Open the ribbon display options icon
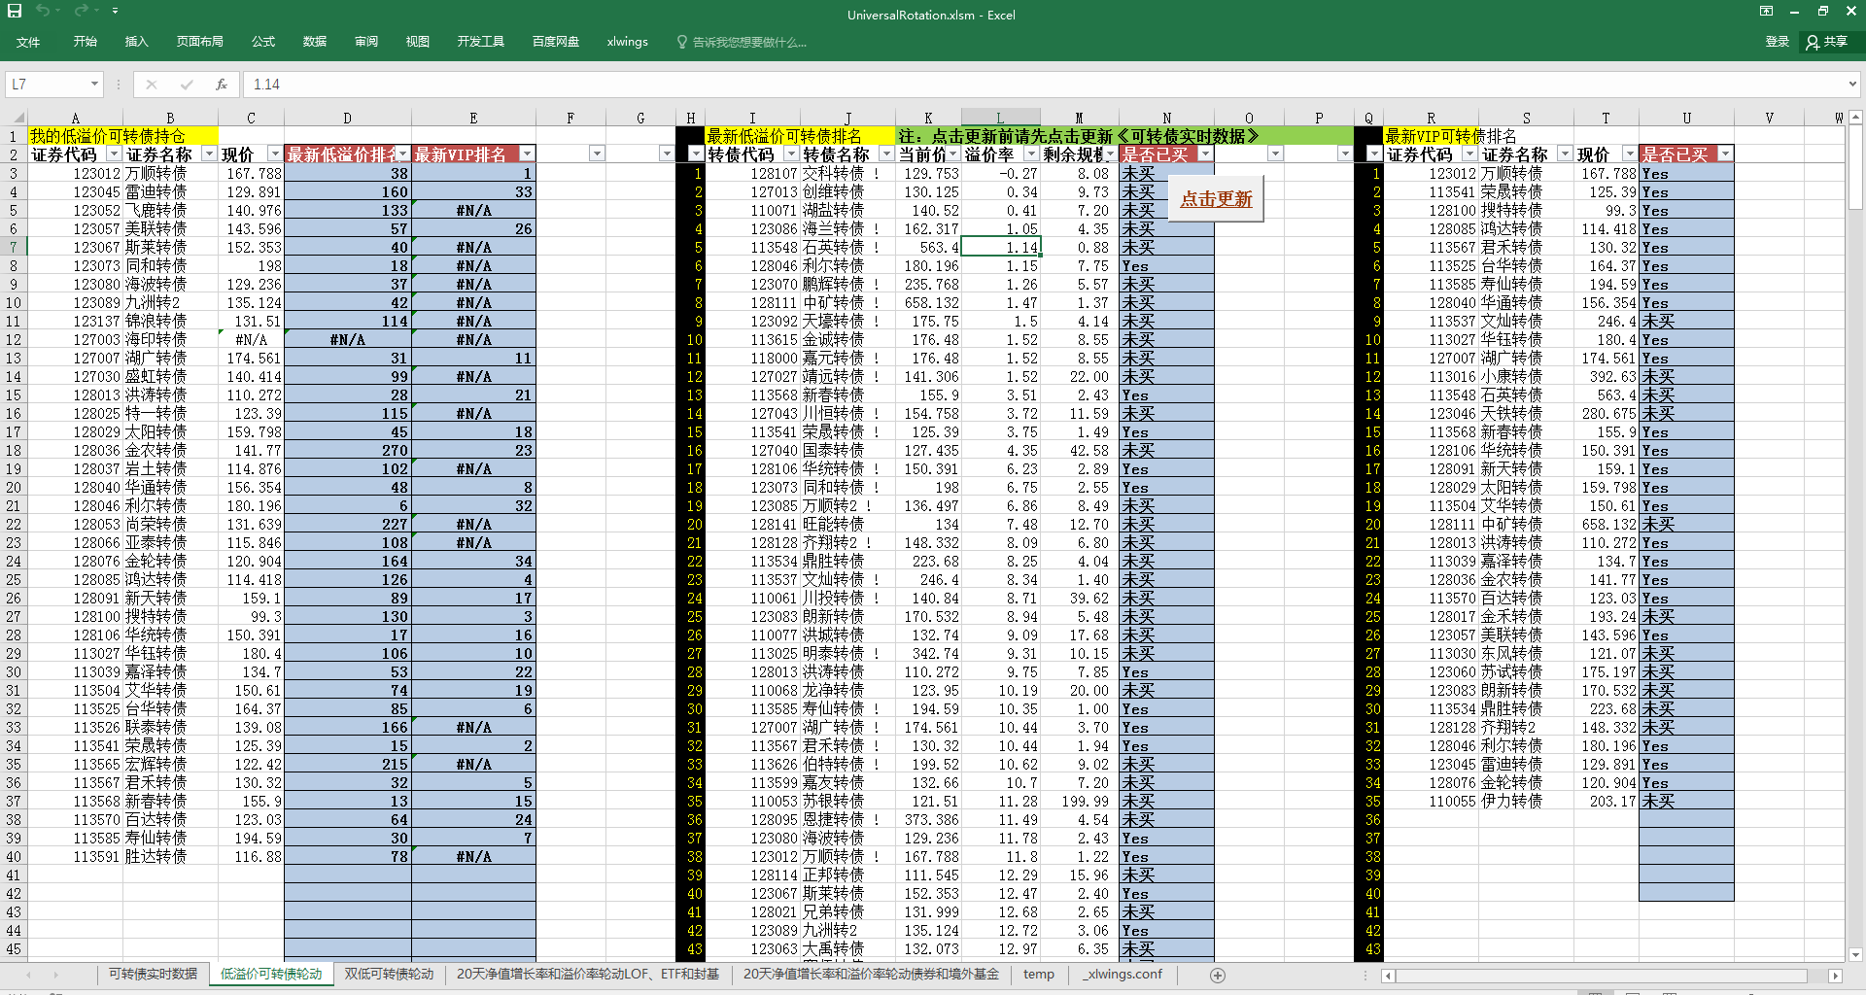1866x995 pixels. pyautogui.click(x=1766, y=12)
